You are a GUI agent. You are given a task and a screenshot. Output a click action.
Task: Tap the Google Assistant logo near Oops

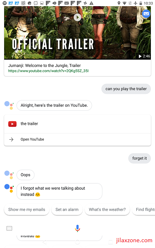pos(9,174)
